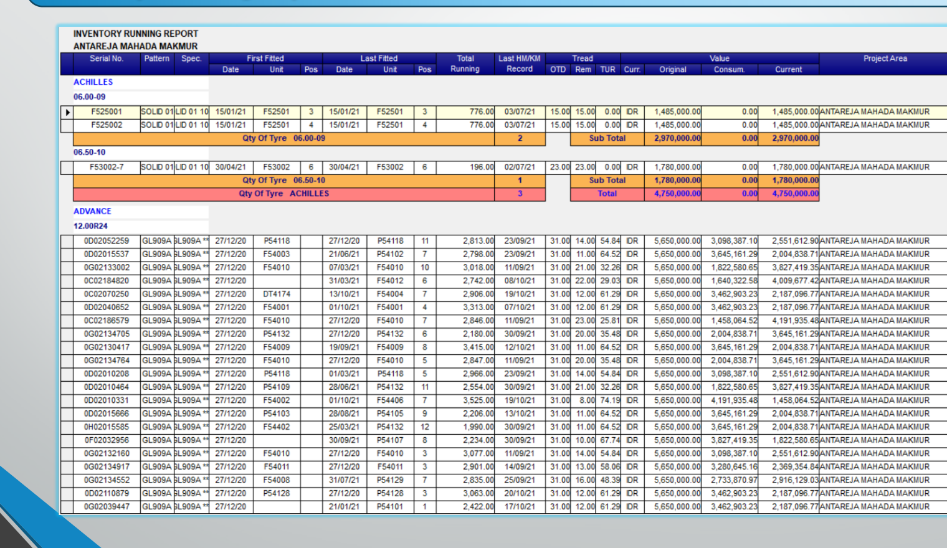Viewport: 947px width, 548px height.
Task: Select serial number 0H02015585 cell
Action: click(107, 427)
